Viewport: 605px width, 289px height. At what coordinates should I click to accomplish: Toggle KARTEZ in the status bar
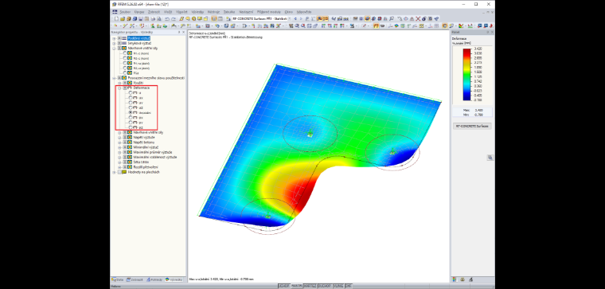point(310,286)
